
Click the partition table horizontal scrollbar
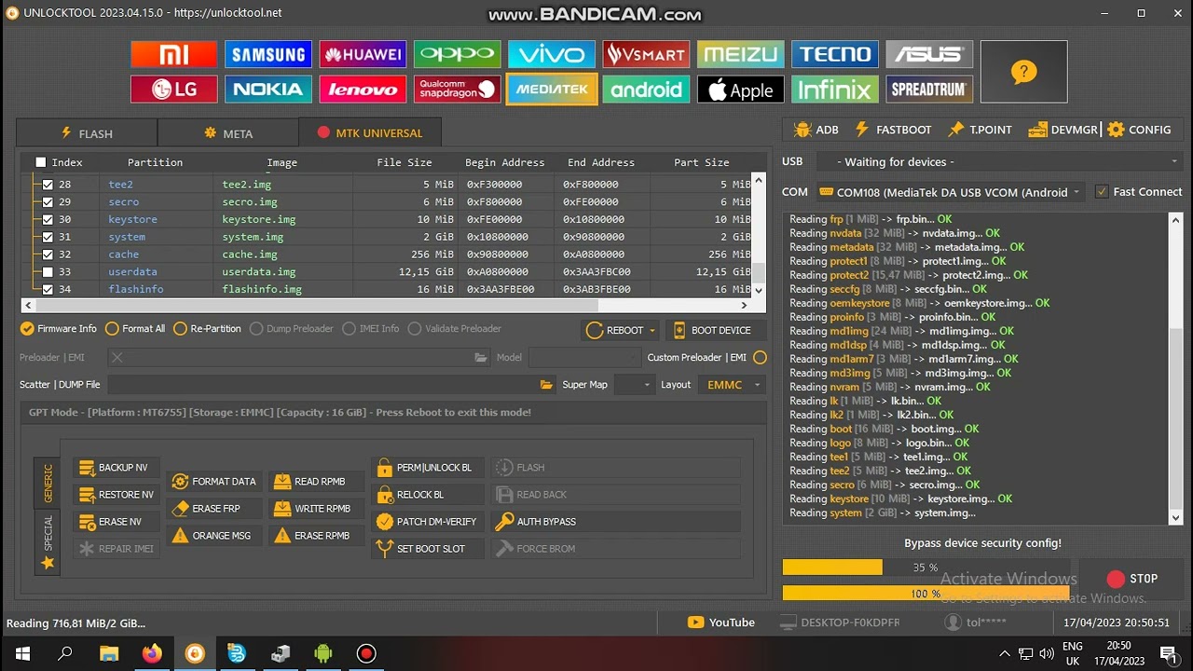tap(386, 305)
